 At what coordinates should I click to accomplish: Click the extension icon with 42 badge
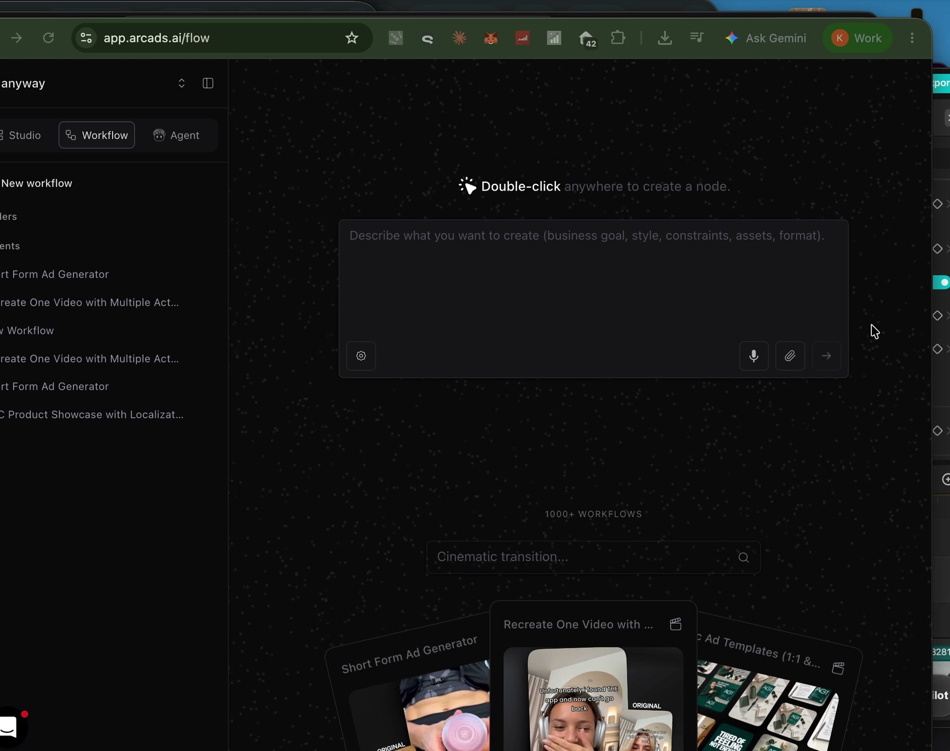tap(587, 38)
